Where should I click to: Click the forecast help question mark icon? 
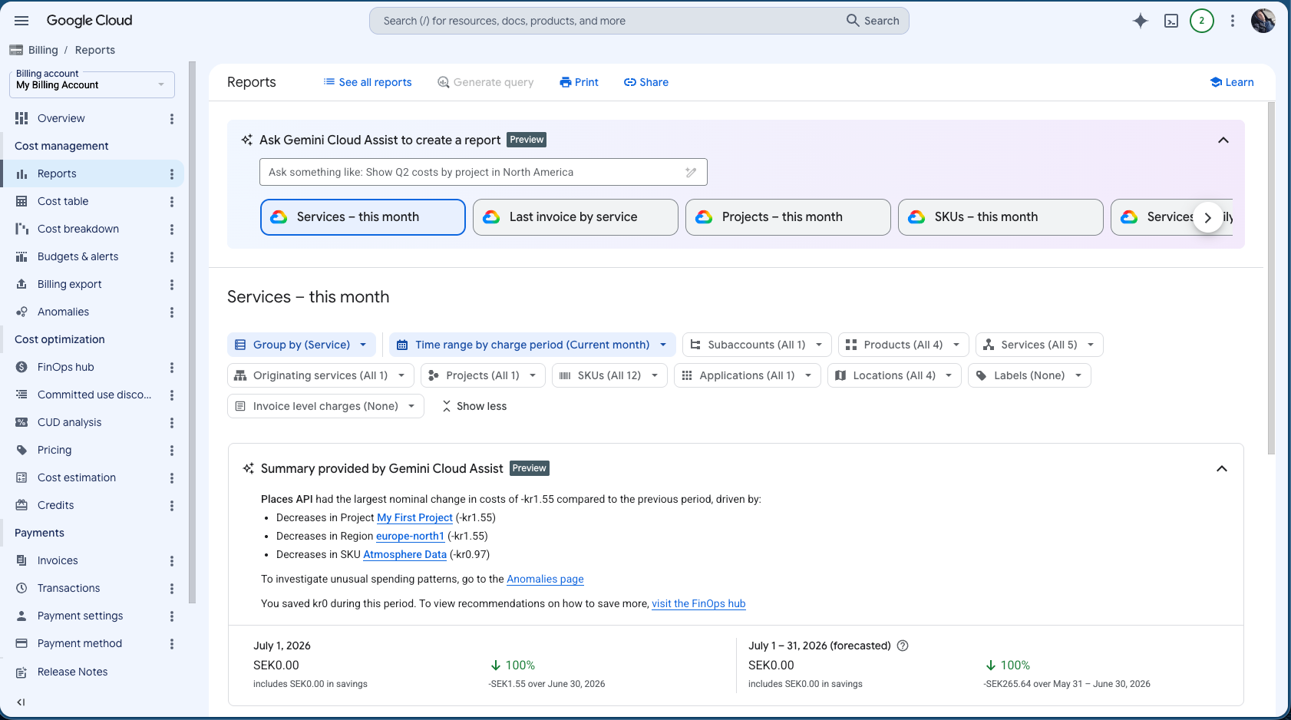903,646
